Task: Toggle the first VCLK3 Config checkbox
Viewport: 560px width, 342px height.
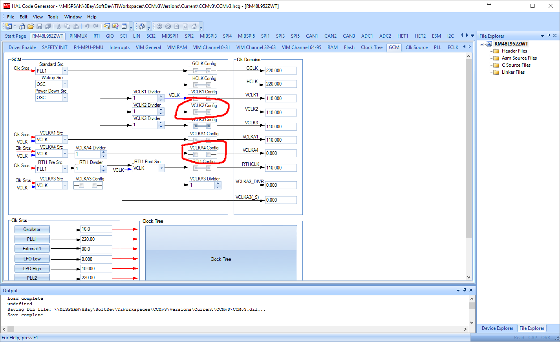Action: [196, 126]
